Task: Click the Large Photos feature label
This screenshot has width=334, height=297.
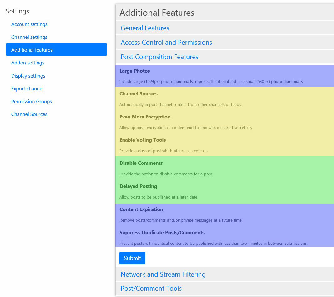Action: 134,71
